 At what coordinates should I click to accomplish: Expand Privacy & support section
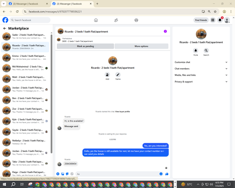(x=201, y=82)
